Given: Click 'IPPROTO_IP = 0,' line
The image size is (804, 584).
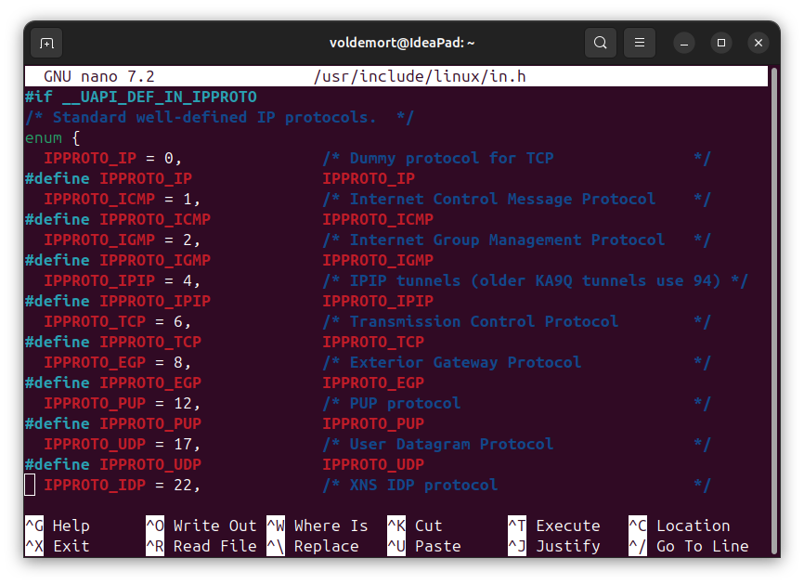Looking at the screenshot, I should tap(113, 158).
